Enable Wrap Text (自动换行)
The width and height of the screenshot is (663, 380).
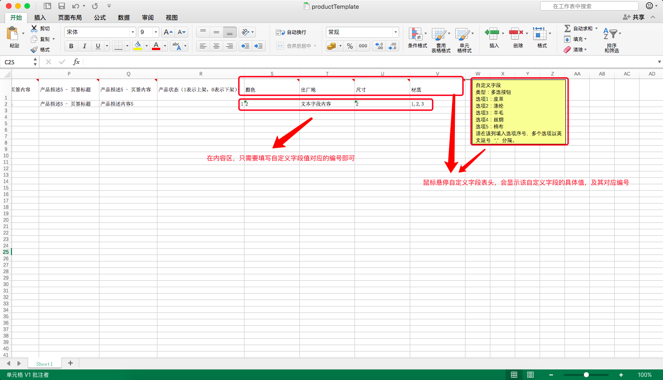(x=291, y=32)
